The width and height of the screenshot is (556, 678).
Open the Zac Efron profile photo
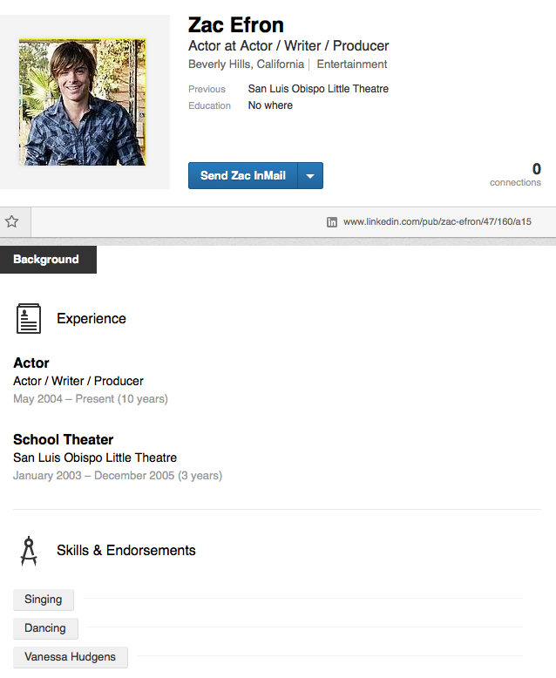[83, 102]
